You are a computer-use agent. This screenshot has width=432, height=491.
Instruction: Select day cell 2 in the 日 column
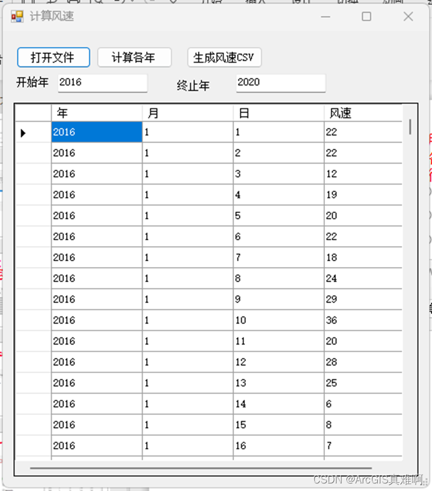tap(278, 153)
